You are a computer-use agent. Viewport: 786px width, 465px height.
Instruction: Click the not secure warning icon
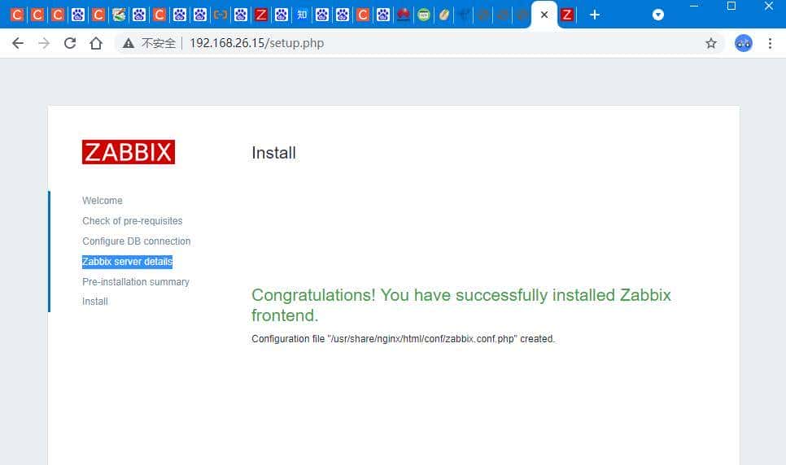[x=128, y=43]
